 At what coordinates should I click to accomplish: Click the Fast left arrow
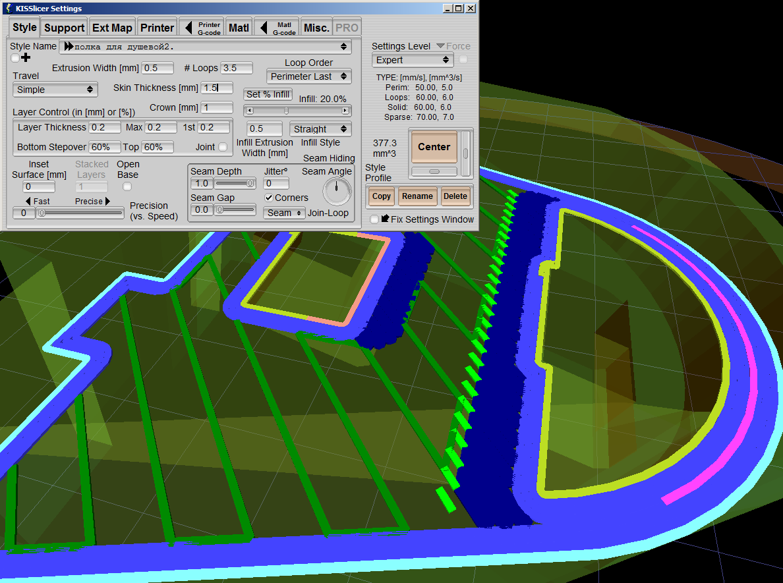point(28,202)
